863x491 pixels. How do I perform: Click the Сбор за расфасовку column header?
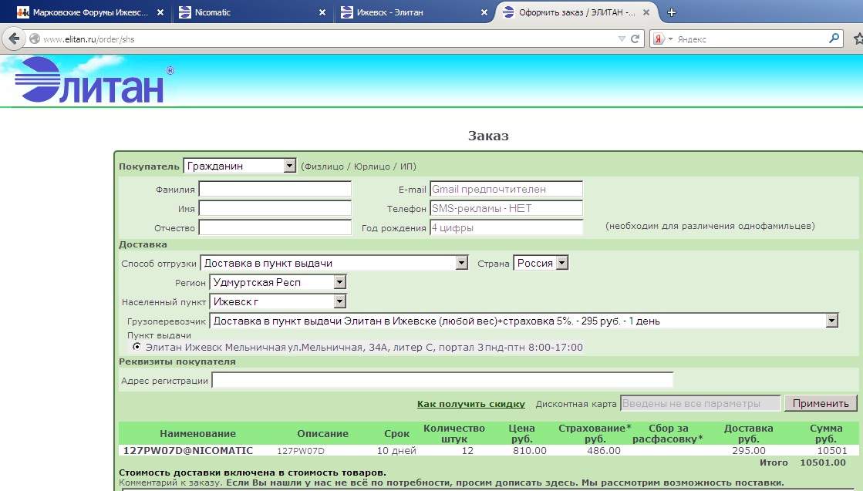[x=668, y=433]
